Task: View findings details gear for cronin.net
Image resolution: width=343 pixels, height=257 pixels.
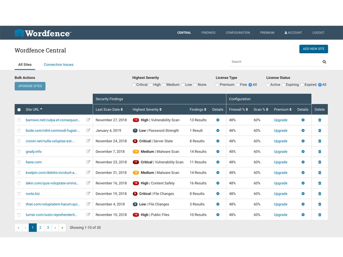Action: 218,141
